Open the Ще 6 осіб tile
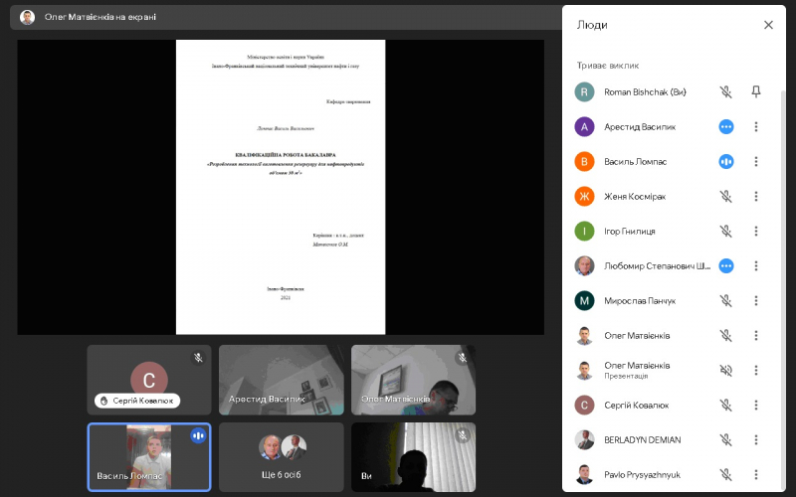This screenshot has height=497, width=796. (x=282, y=457)
